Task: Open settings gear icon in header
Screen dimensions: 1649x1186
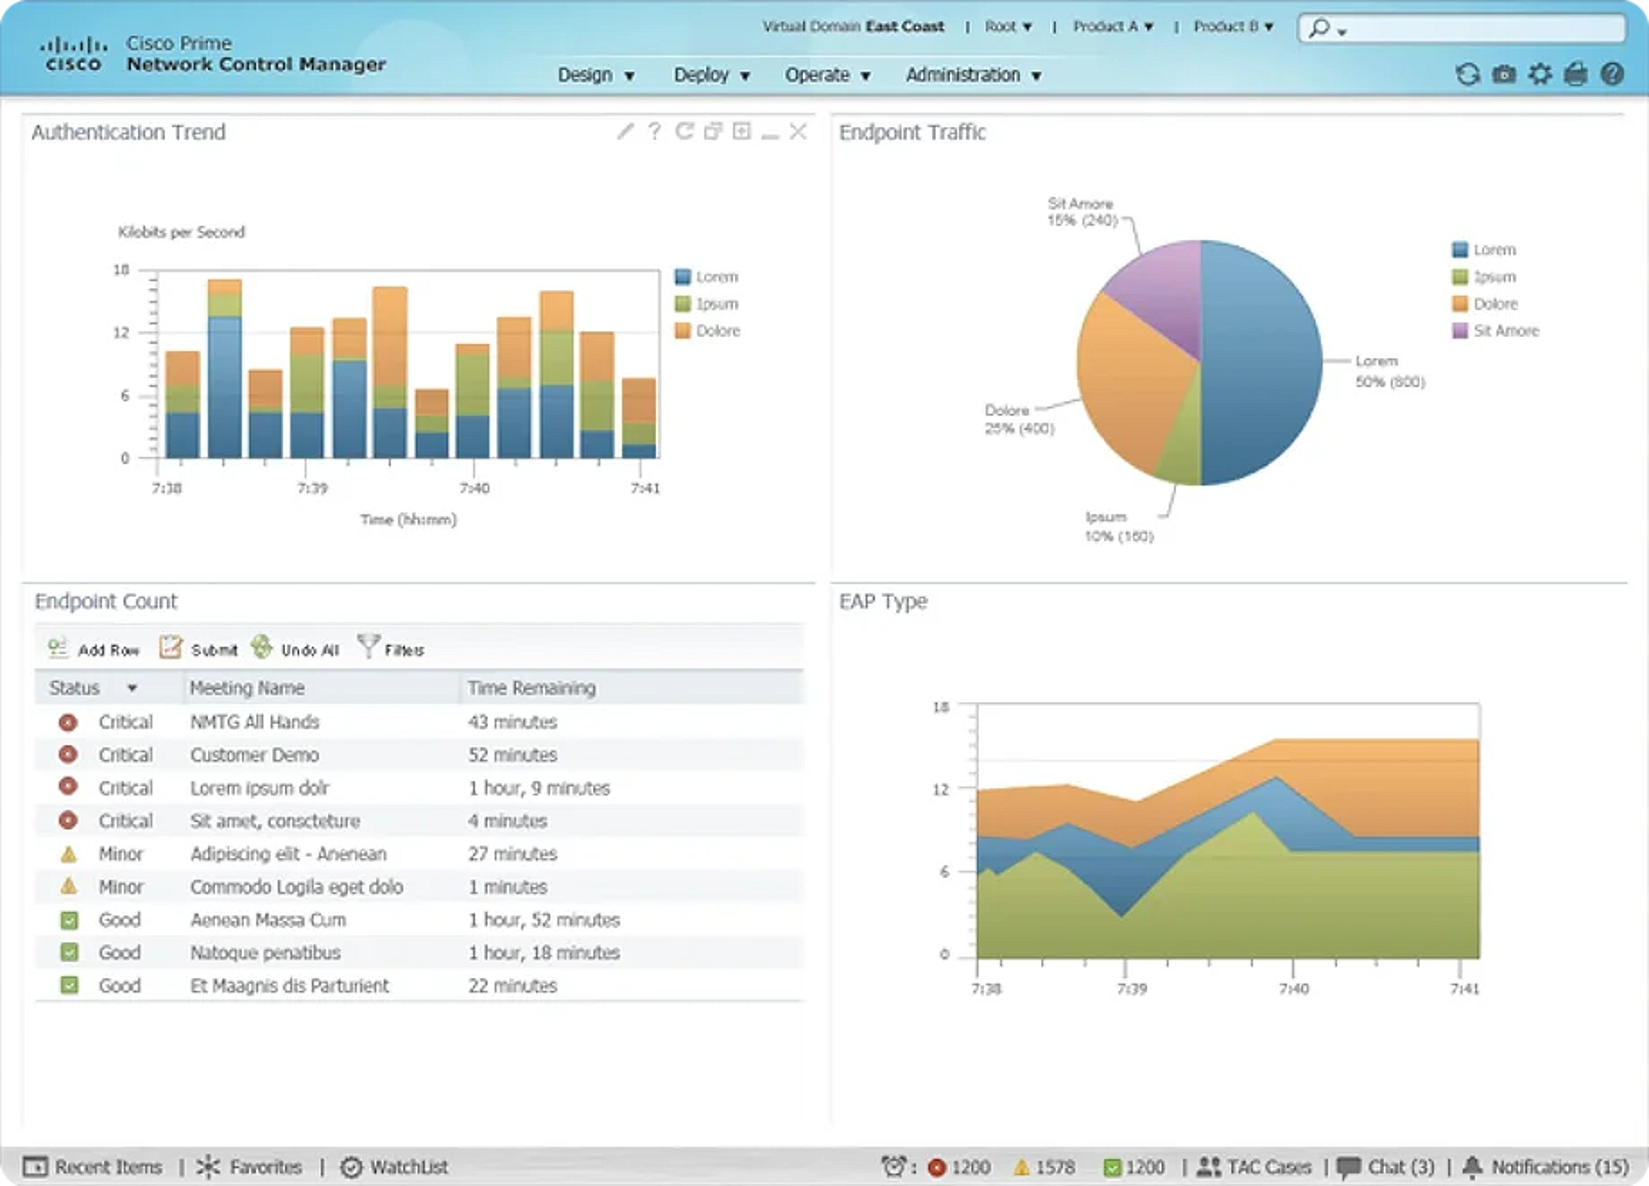Action: 1540,74
